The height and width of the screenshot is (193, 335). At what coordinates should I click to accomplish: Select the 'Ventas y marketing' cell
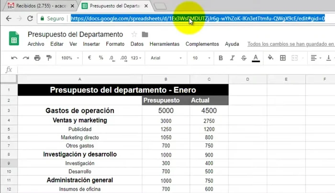(x=80, y=120)
